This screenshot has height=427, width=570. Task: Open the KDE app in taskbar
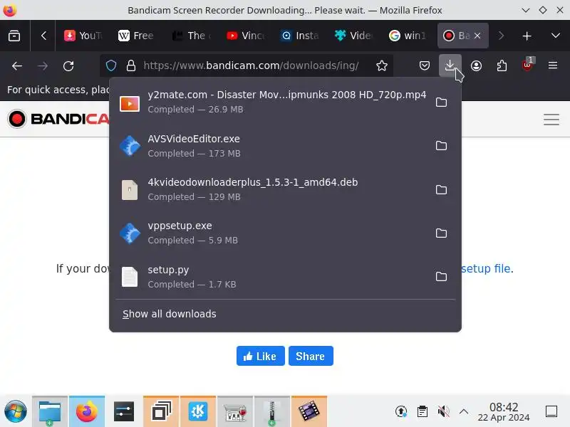coord(198,411)
